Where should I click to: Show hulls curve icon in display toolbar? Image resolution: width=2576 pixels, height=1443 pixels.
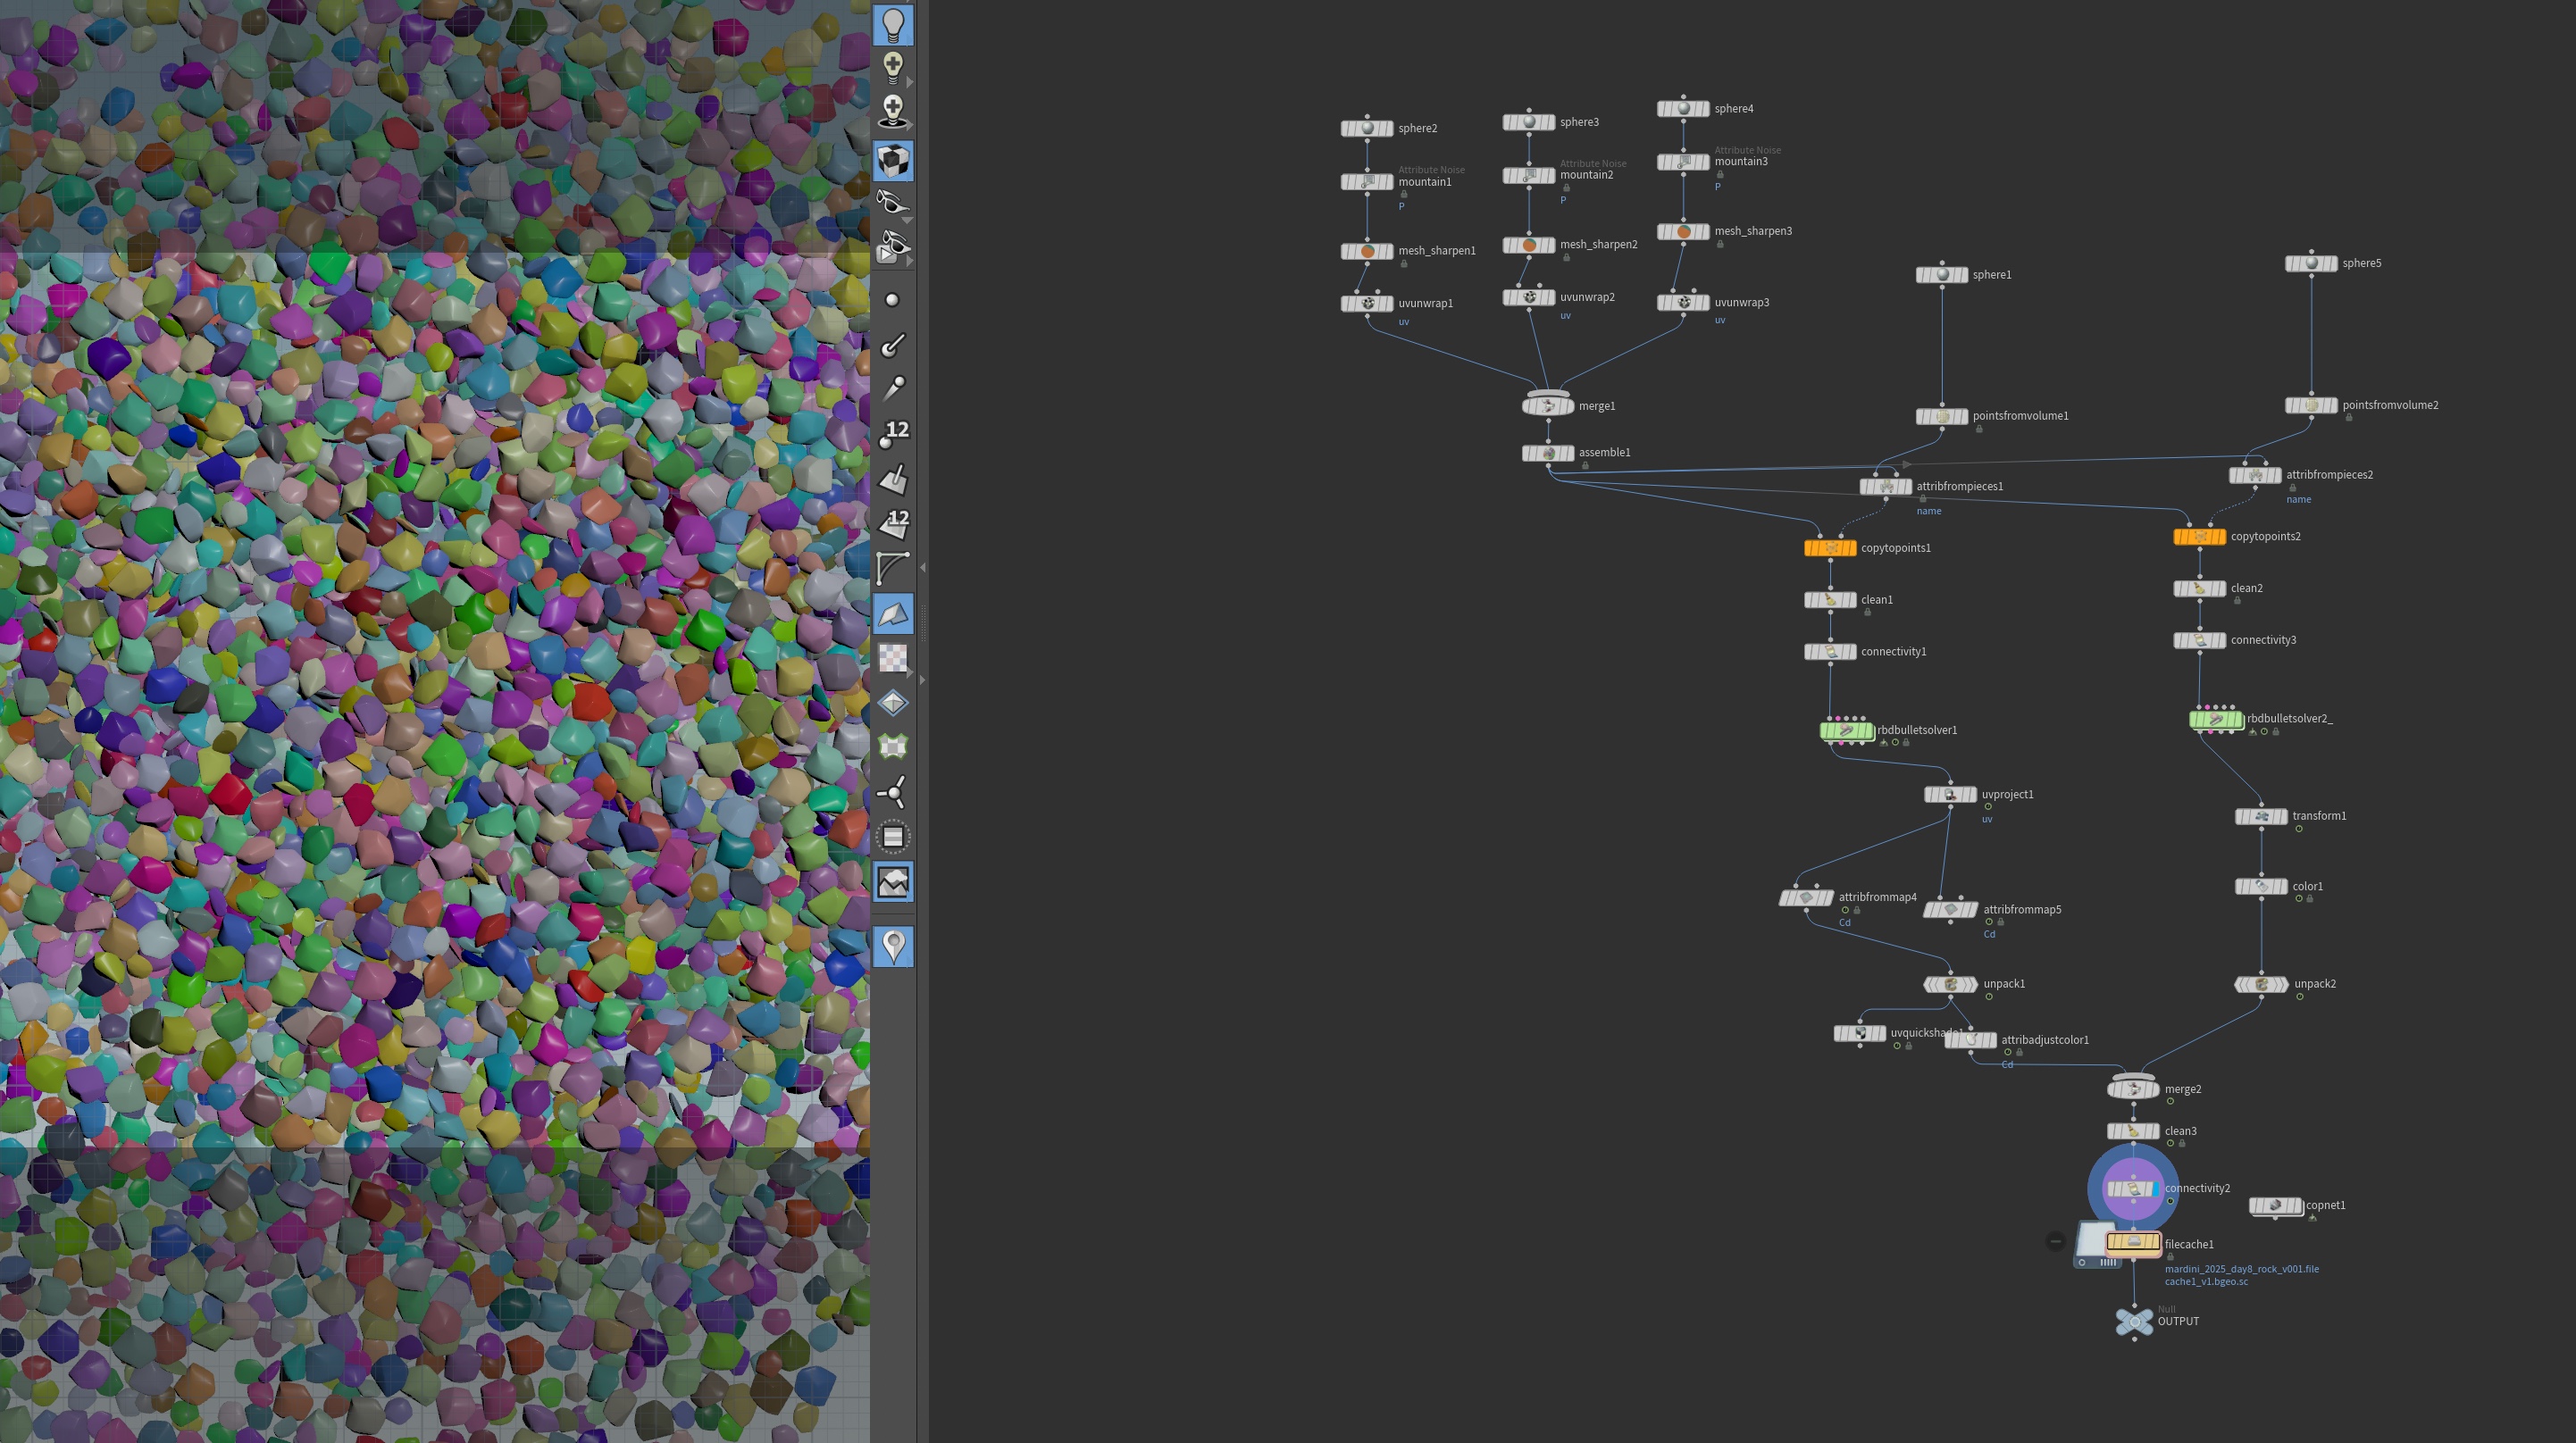point(893,568)
